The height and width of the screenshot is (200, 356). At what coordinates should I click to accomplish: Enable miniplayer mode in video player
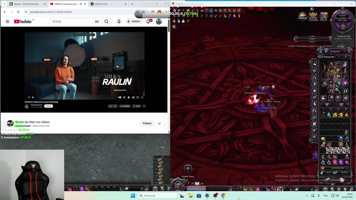tap(133, 97)
